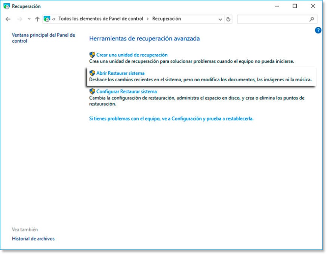327x254 pixels.
Task: Click description 'Cambia la configuración de restauración'
Action: coord(132,98)
